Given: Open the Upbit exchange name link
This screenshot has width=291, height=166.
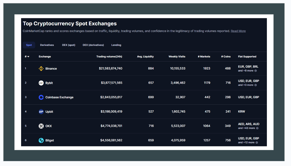Looking at the screenshot, I should (49, 112).
